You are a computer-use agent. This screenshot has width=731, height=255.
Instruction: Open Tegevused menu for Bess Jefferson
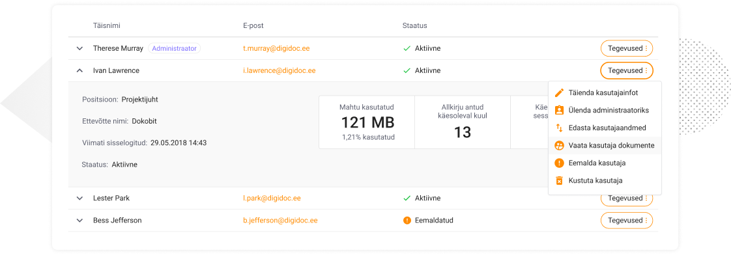click(x=627, y=220)
